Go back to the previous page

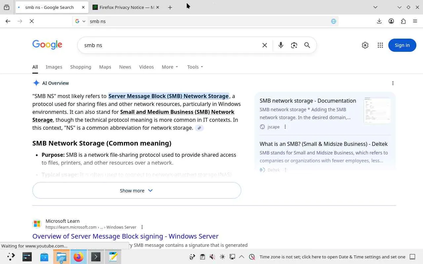(8, 21)
